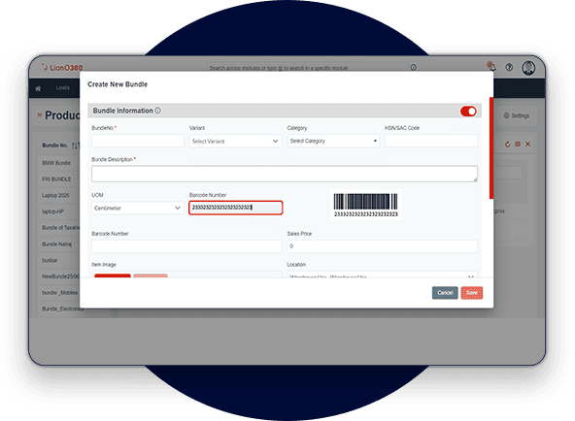Viewport: 575px width, 421px height.
Task: Click the red X icon beside list icon
Action: click(x=527, y=145)
